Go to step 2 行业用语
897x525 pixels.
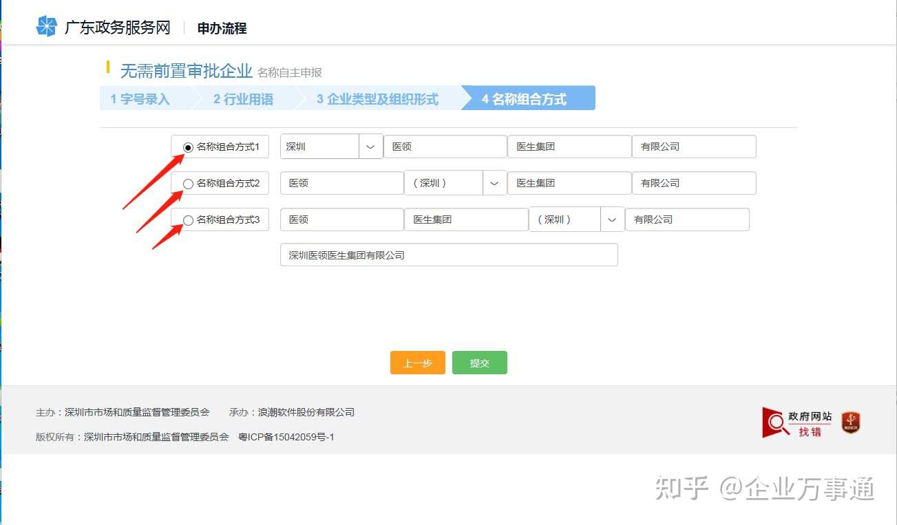click(245, 99)
